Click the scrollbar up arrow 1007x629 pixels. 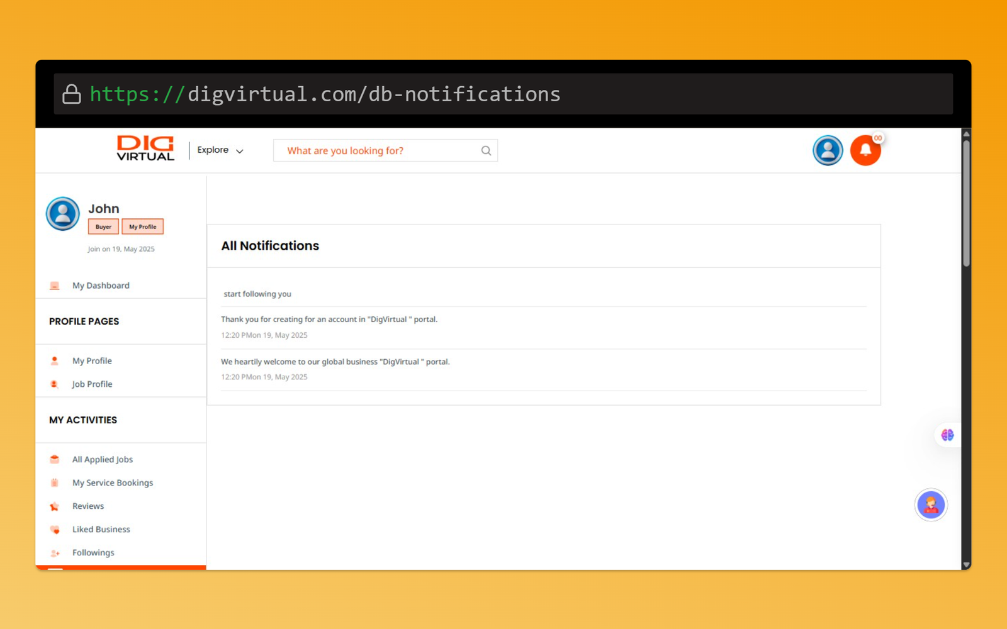(966, 133)
